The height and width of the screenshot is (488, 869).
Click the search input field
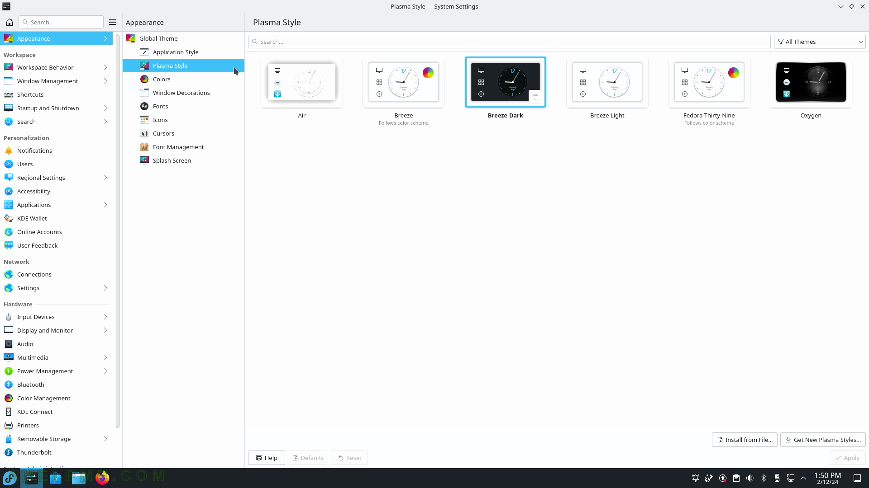coord(509,41)
